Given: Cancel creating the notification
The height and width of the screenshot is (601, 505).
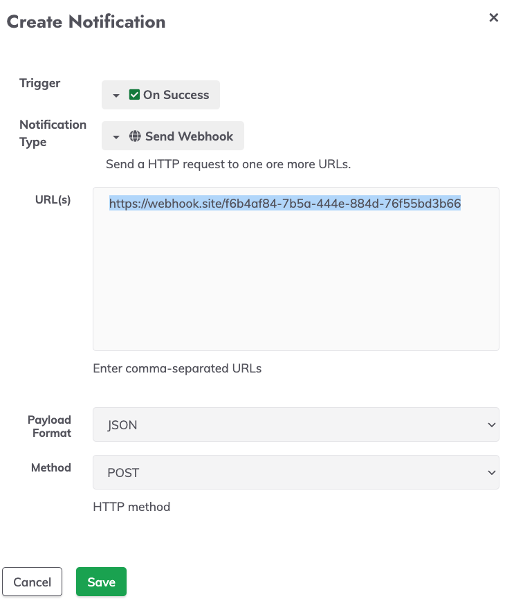Looking at the screenshot, I should tap(32, 582).
